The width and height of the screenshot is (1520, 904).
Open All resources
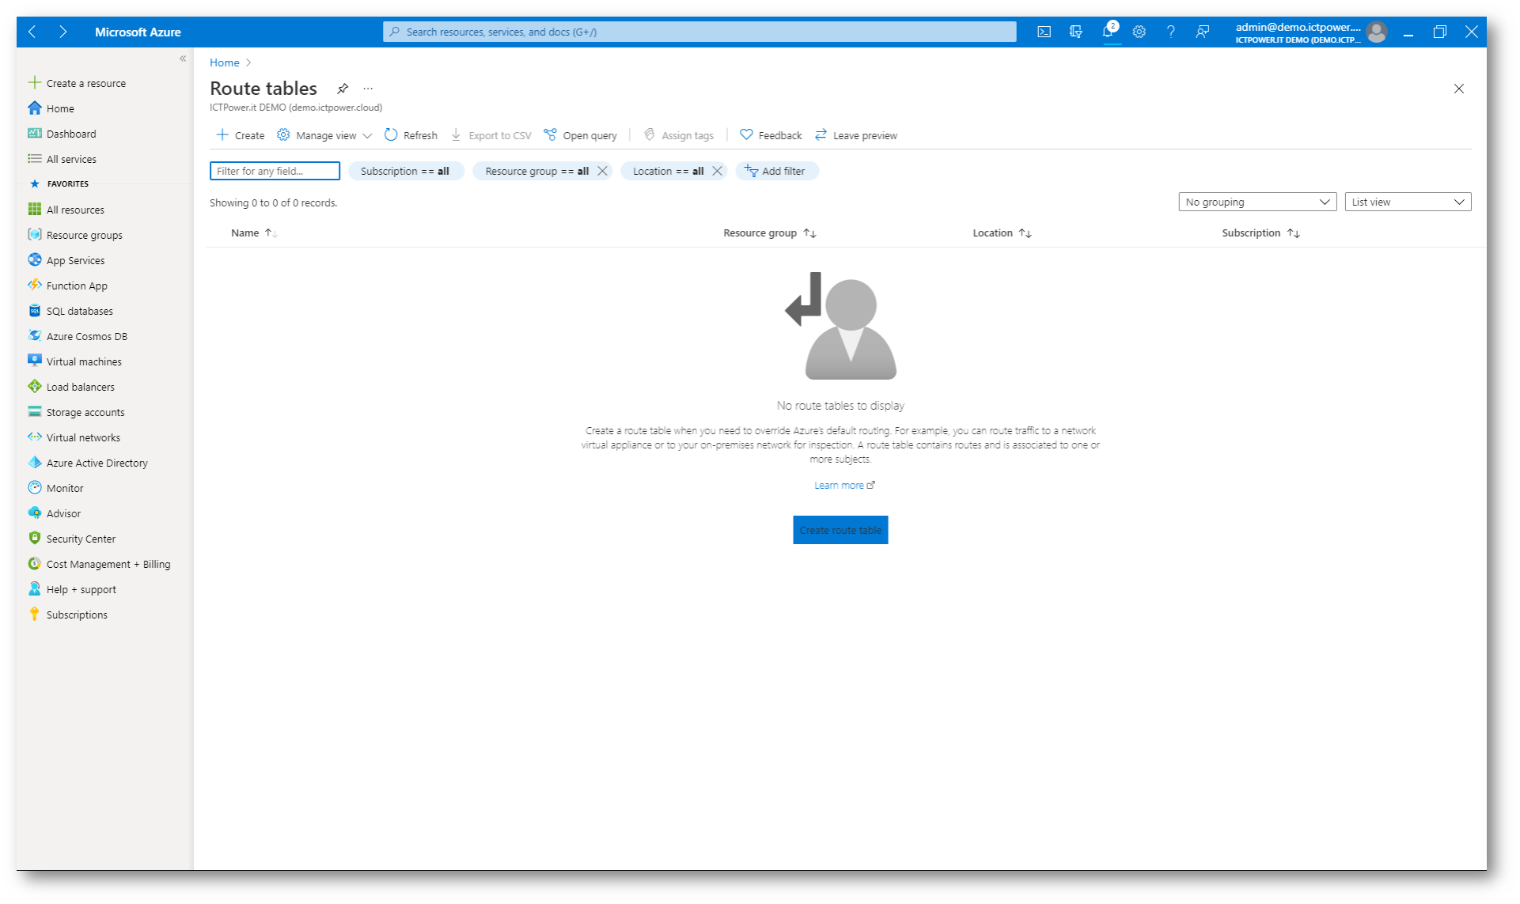[66, 210]
